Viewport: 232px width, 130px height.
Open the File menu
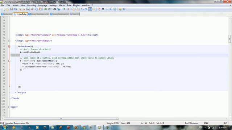click(3, 5)
